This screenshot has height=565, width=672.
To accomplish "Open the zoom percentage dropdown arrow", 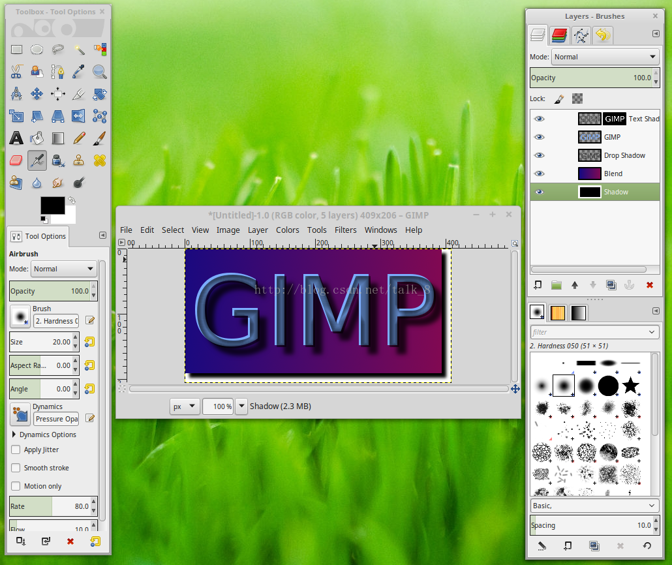I will [241, 406].
